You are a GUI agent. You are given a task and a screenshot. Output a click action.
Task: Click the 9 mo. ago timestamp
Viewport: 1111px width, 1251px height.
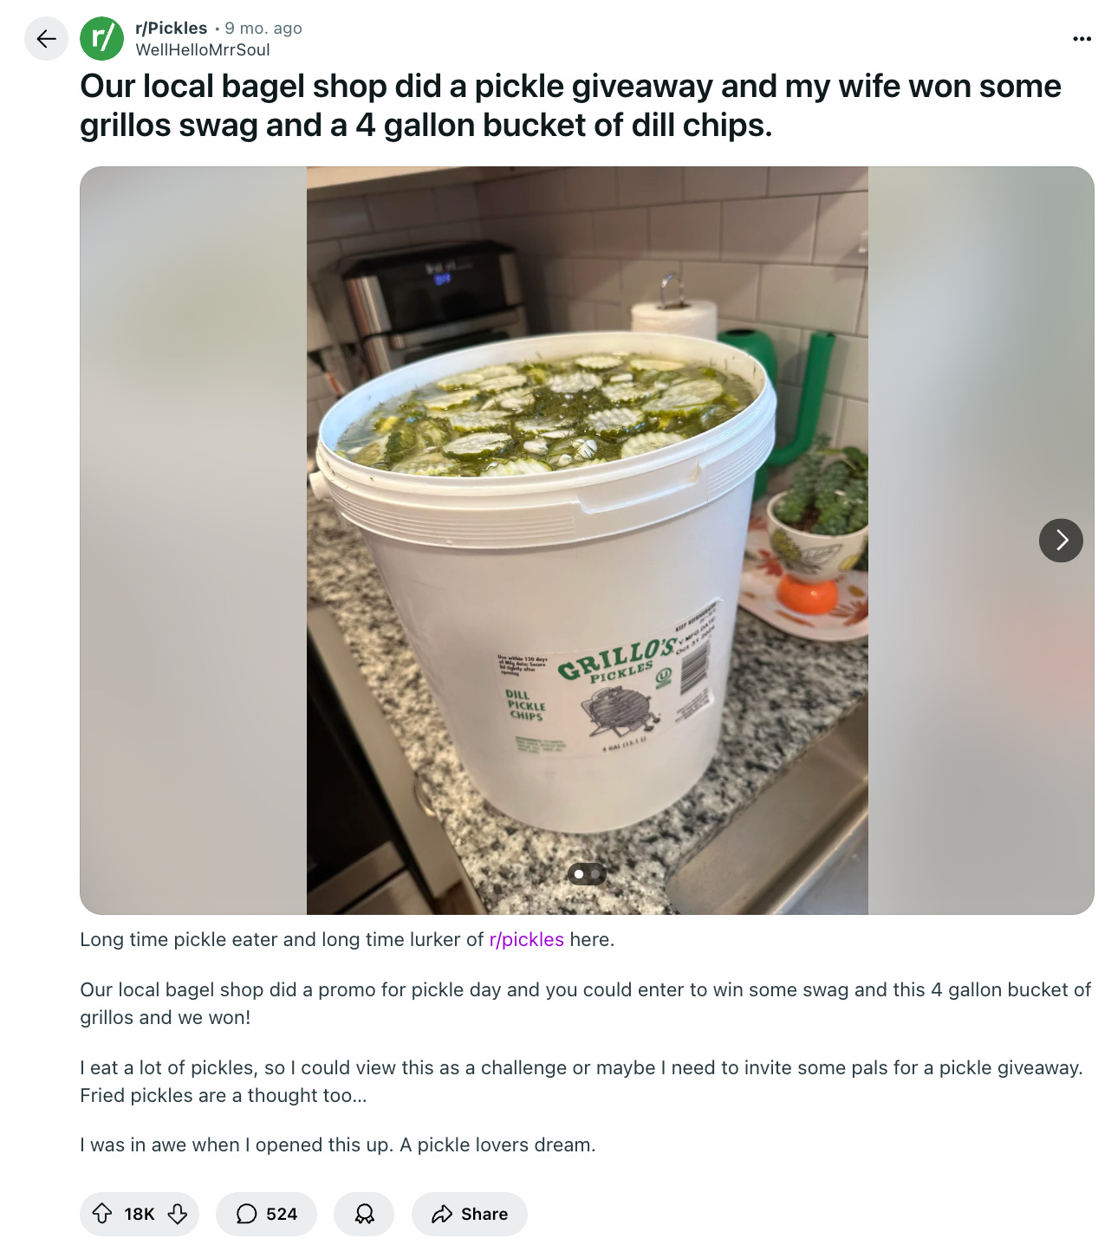[x=263, y=28]
